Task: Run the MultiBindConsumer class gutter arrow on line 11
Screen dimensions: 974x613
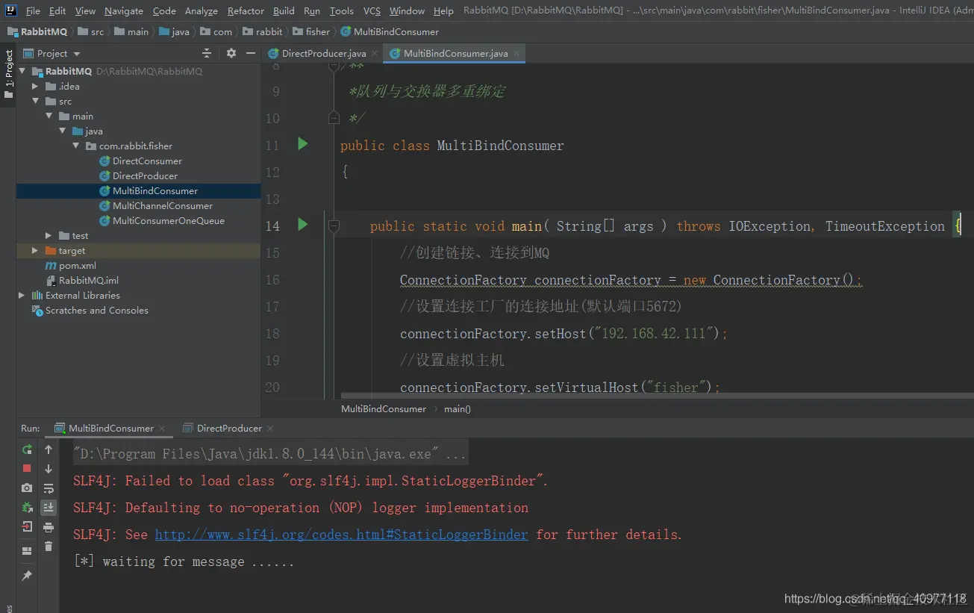Action: [x=302, y=144]
